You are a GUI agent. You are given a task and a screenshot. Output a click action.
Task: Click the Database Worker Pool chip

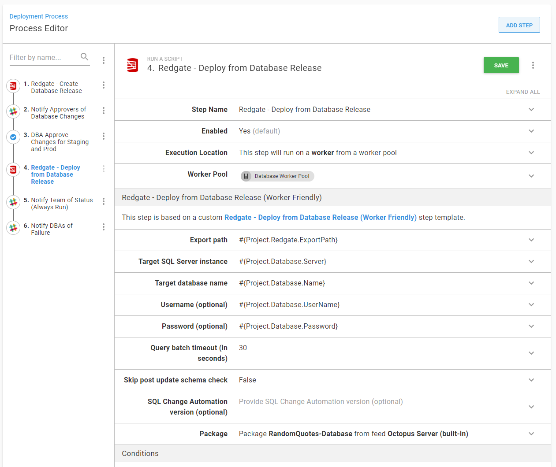coord(277,176)
